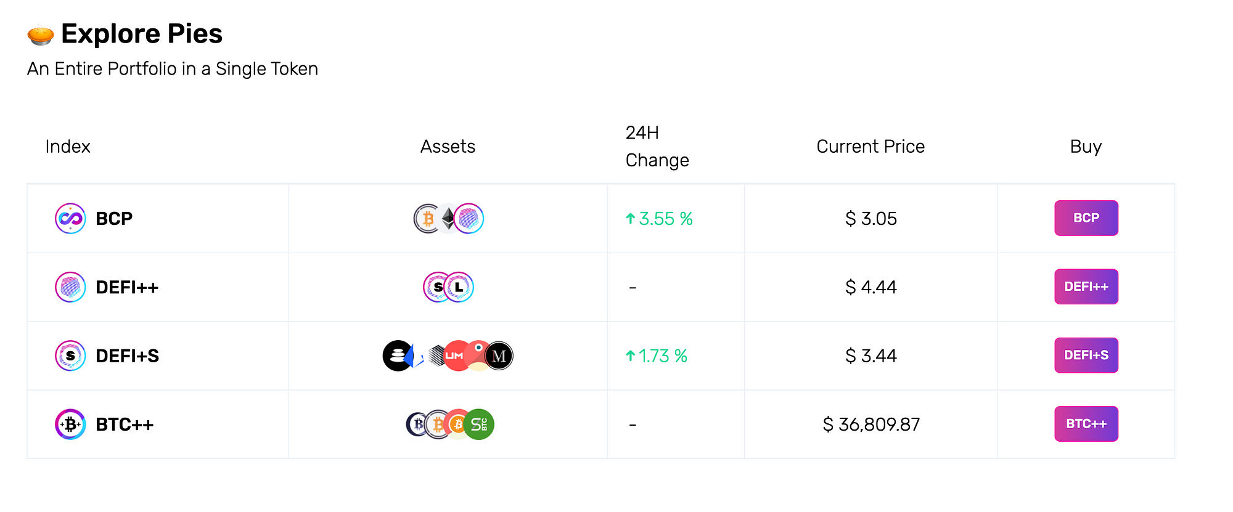The height and width of the screenshot is (512, 1233).
Task: Click the green sBTC asset icon in BTC++ row
Action: [479, 425]
